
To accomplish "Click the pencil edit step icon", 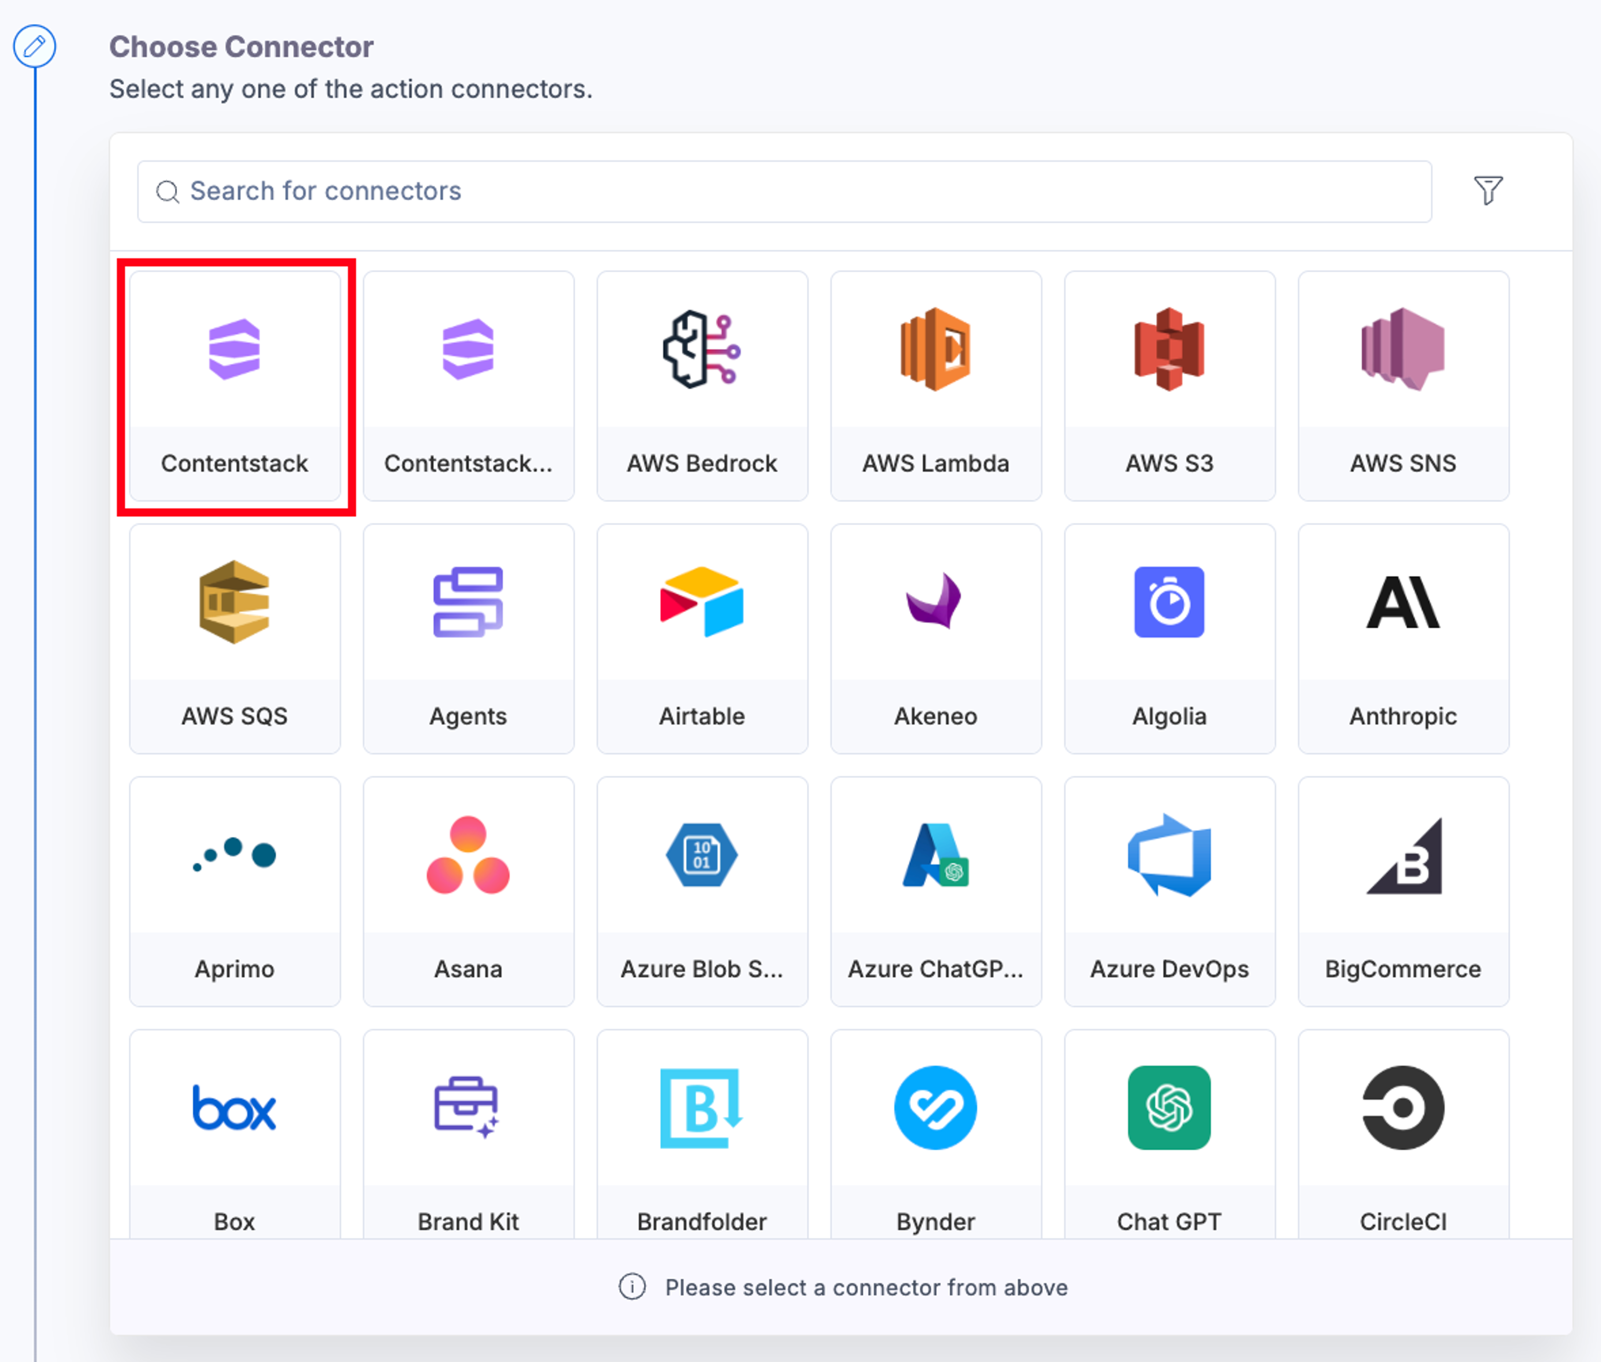I will point(35,46).
